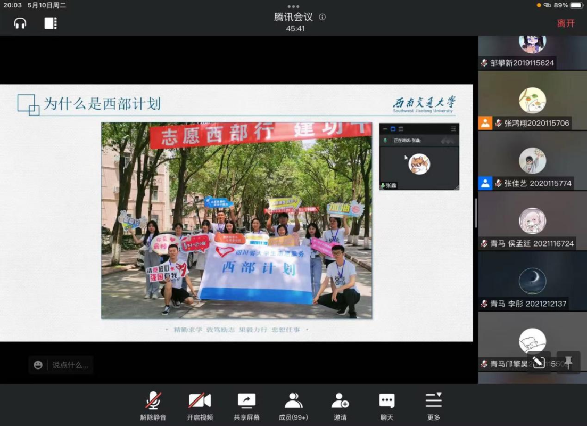Screen dimensions: 587x426
Task: Leave the meeting via 离开
Action: coord(566,23)
